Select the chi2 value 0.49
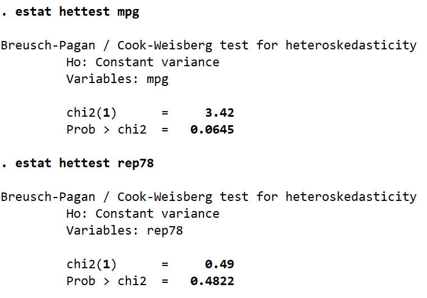This screenshot has width=427, height=298. pos(220,264)
